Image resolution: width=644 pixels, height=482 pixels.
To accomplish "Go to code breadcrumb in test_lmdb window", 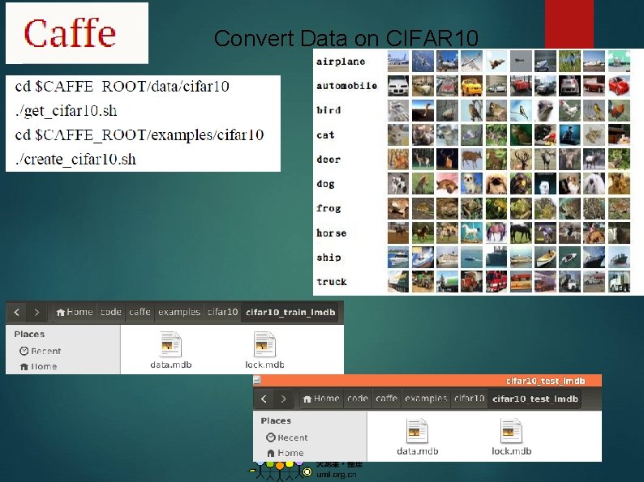I will 358,399.
